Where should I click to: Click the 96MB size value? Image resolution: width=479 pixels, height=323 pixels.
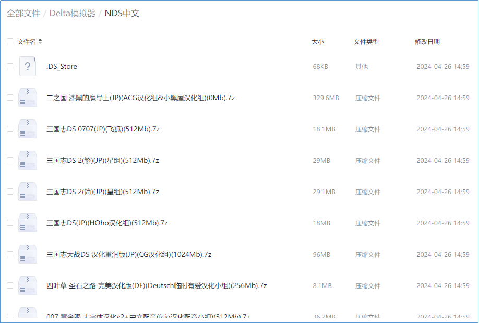pyautogui.click(x=321, y=255)
